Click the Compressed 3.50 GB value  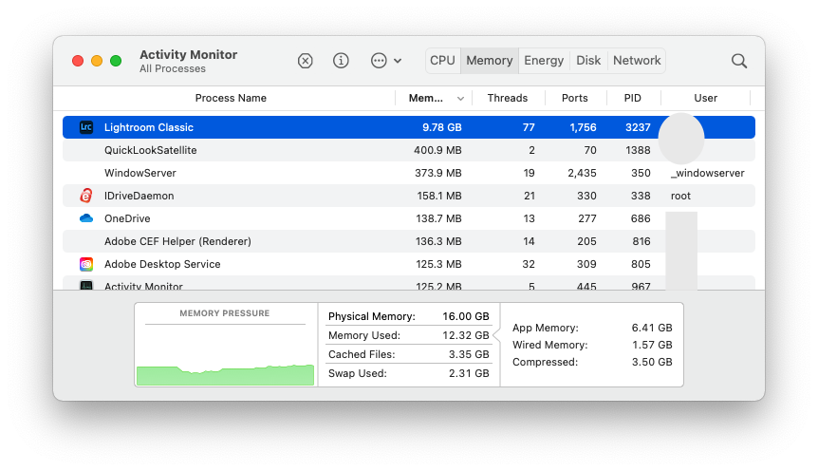pos(652,362)
